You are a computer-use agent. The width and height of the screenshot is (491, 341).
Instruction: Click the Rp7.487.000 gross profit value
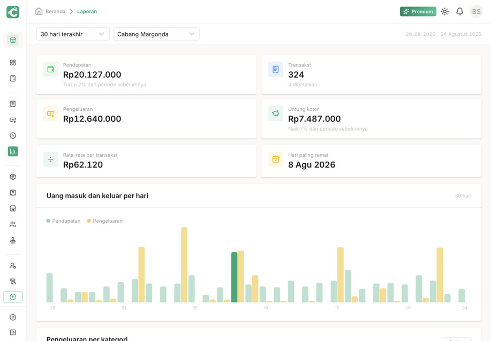[314, 119]
